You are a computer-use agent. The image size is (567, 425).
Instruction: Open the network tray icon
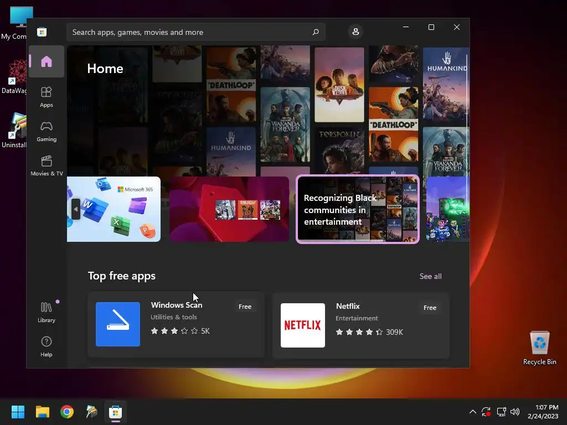click(x=501, y=412)
